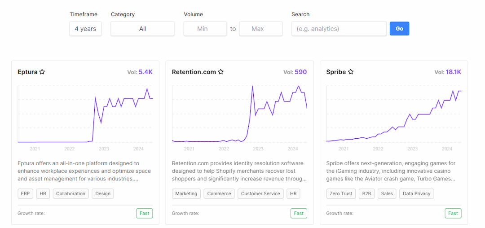Click the Fast badge on Retention.com card
Viewport: 485px width, 228px height.
299,213
